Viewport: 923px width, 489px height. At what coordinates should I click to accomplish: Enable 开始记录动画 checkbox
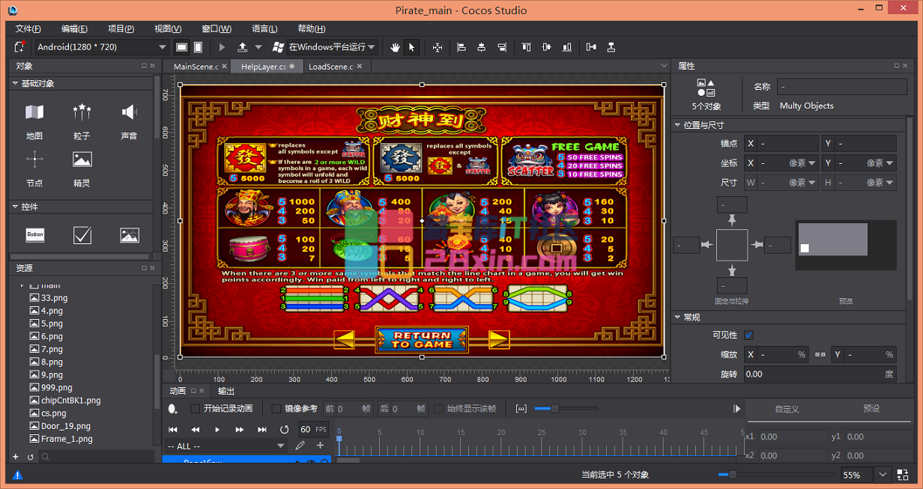coord(196,408)
